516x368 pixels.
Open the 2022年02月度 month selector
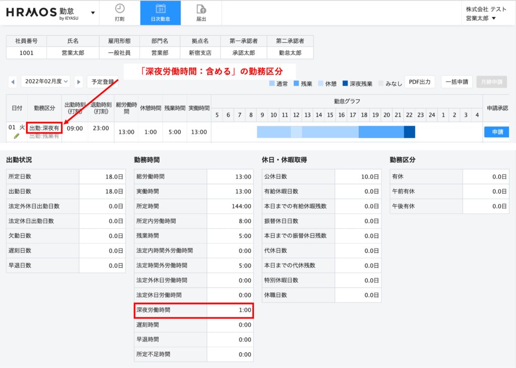tap(45, 82)
